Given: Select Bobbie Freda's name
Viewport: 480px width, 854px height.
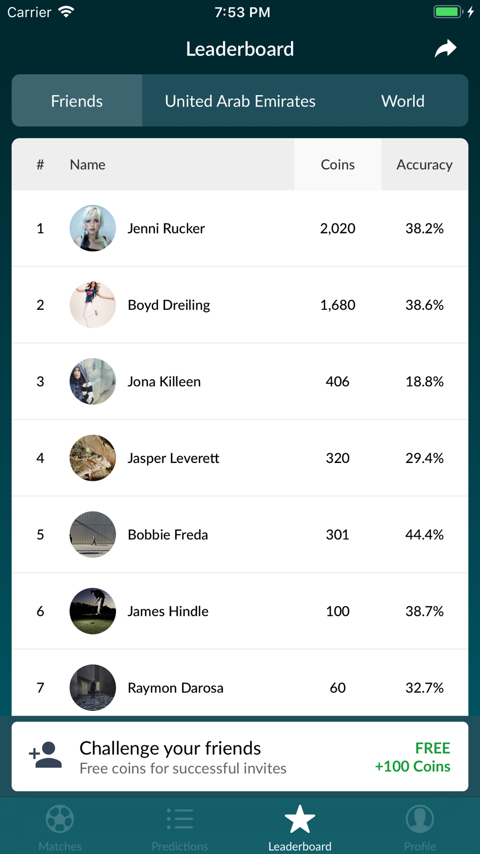Looking at the screenshot, I should coord(168,535).
